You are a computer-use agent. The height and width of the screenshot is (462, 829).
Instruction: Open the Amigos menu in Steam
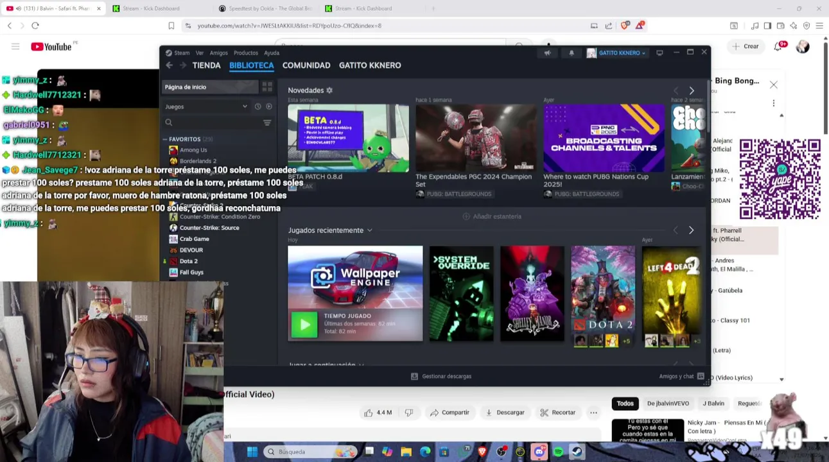[x=218, y=53]
